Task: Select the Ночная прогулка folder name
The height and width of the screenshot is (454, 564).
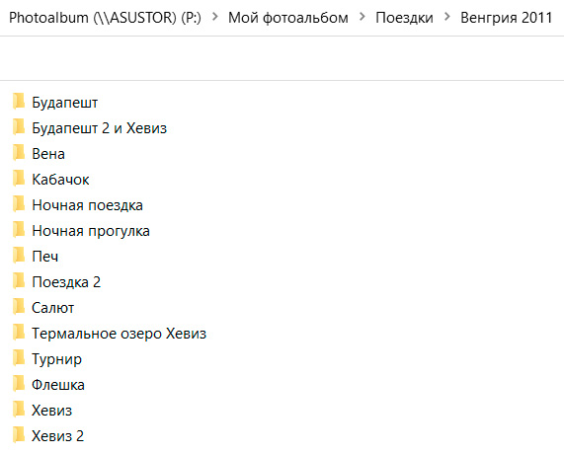Action: click(x=91, y=231)
